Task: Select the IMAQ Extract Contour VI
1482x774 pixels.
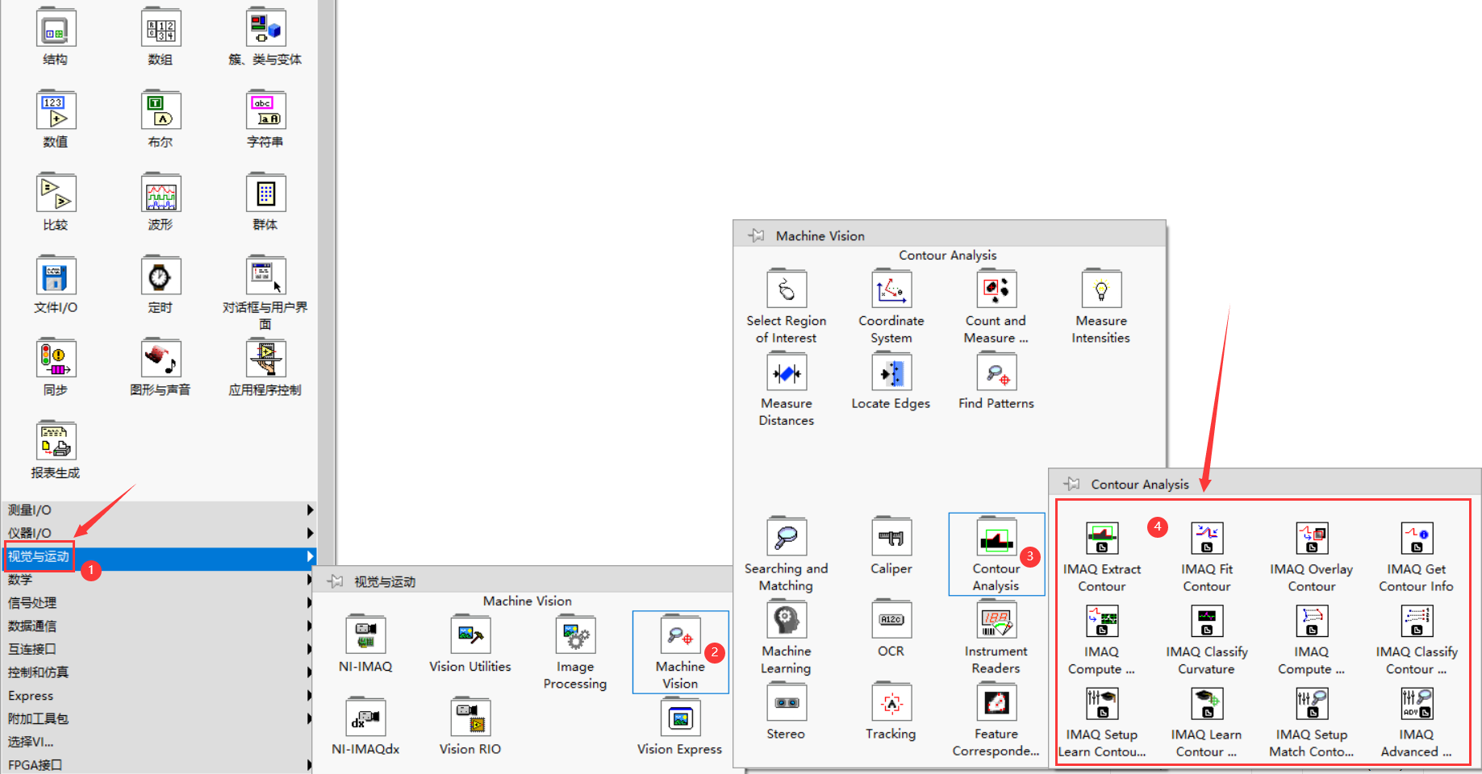Action: tap(1102, 538)
